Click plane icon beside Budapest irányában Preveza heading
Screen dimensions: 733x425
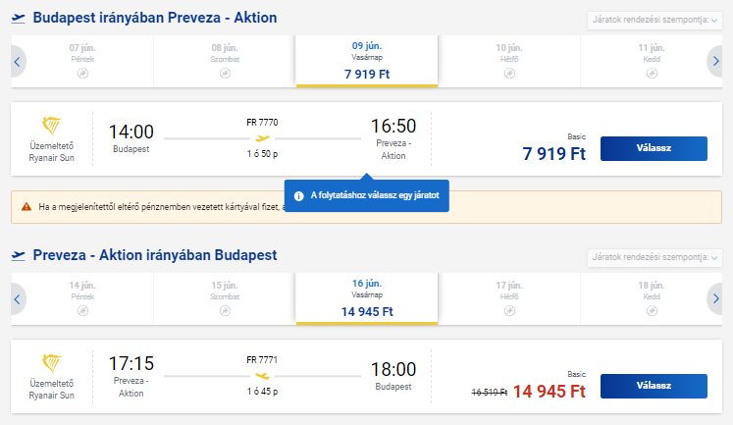pyautogui.click(x=19, y=19)
